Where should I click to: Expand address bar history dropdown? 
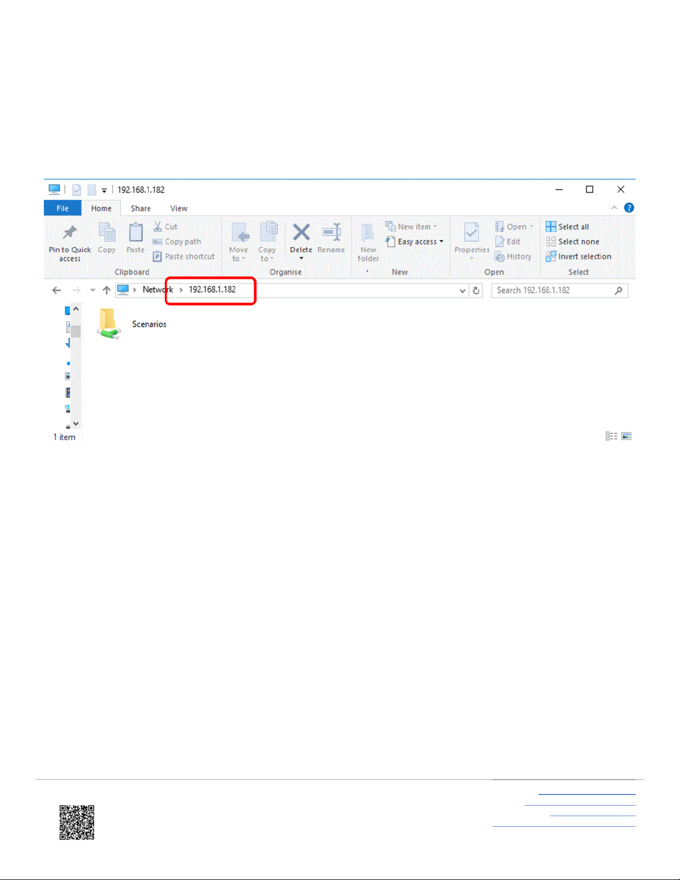tap(462, 290)
